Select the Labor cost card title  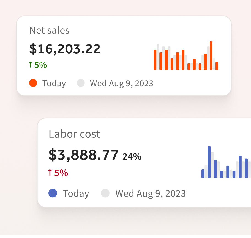point(74,134)
